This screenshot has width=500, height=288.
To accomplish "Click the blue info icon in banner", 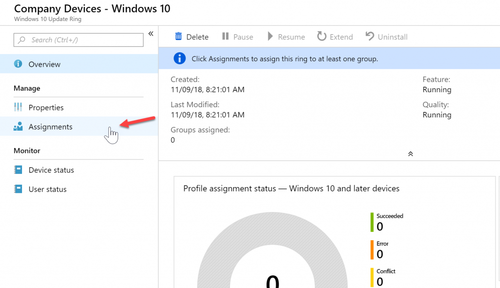I will (180, 58).
